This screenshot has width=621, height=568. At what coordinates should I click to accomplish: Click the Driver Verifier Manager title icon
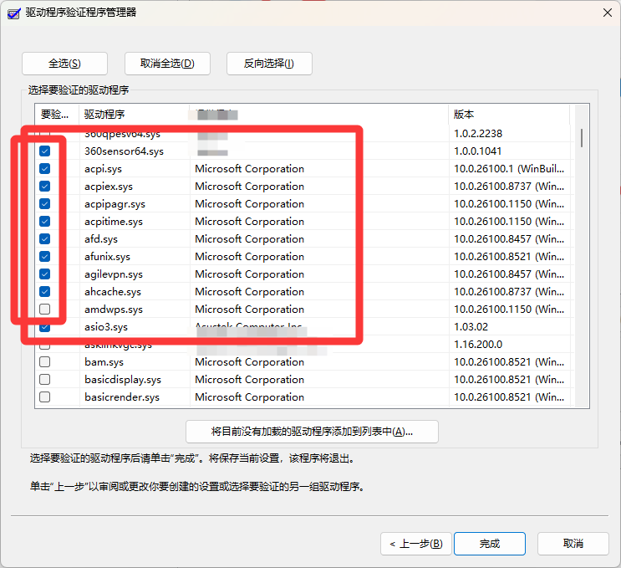coord(14,13)
